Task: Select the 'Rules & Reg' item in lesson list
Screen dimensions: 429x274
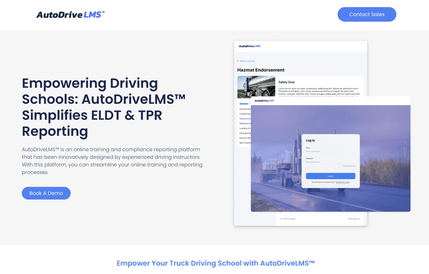Action: tap(245, 138)
